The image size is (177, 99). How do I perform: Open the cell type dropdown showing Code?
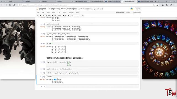coord(75,16)
